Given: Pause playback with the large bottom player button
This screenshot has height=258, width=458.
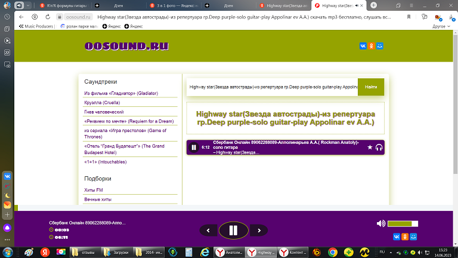Looking at the screenshot, I should click(x=233, y=231).
